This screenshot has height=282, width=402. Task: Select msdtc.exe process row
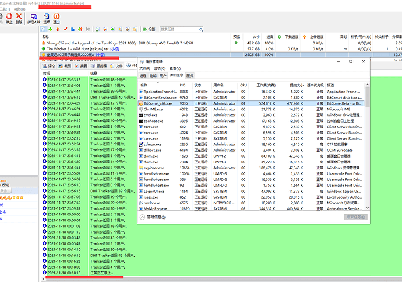(x=252, y=203)
